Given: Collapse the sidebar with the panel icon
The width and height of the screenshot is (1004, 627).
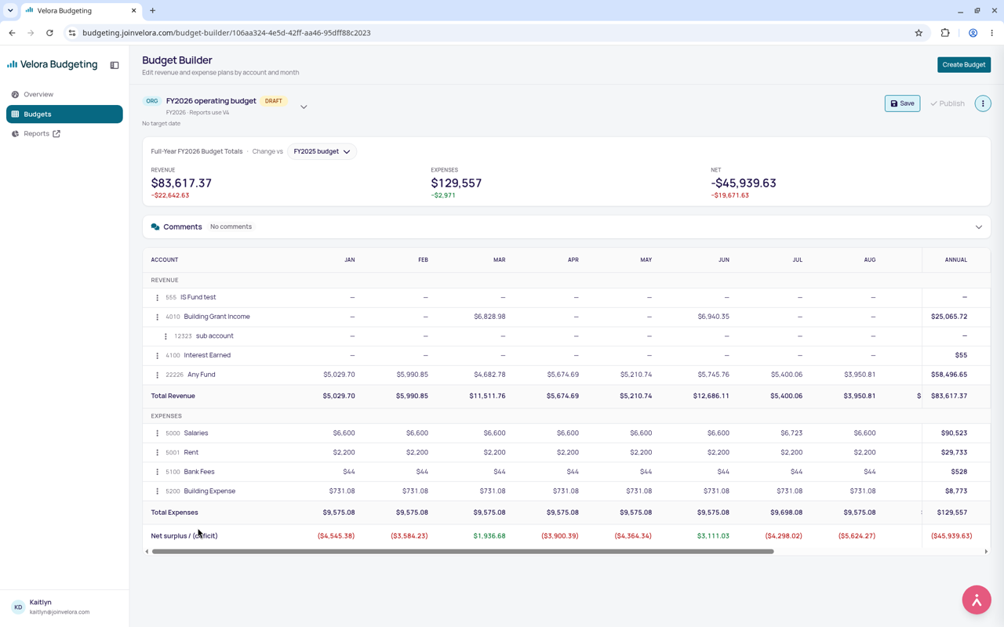Looking at the screenshot, I should point(115,65).
